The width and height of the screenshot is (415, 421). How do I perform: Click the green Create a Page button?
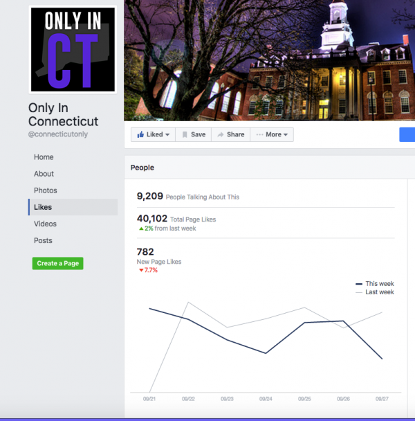tap(57, 263)
